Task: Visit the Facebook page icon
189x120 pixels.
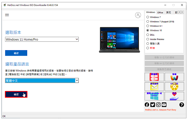Action: 147,105
